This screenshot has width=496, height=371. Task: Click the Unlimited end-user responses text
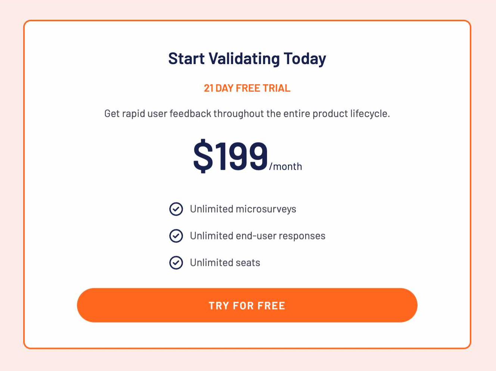click(257, 236)
